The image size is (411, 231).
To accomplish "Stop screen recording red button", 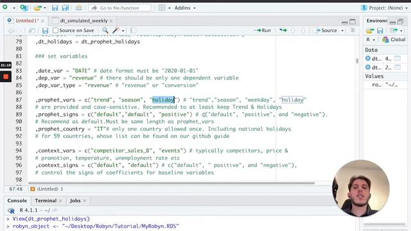I will pos(6,77).
